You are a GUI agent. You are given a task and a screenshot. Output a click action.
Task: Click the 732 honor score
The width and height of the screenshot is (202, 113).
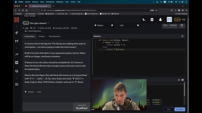click(184, 19)
